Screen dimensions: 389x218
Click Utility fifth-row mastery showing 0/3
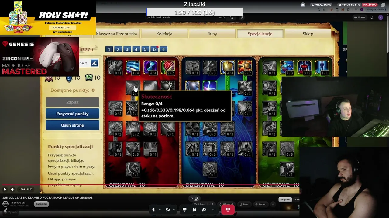[x=287, y=149]
